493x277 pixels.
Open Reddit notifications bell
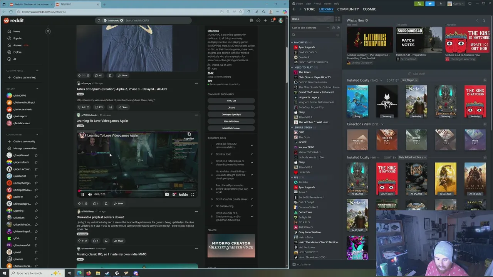click(272, 20)
